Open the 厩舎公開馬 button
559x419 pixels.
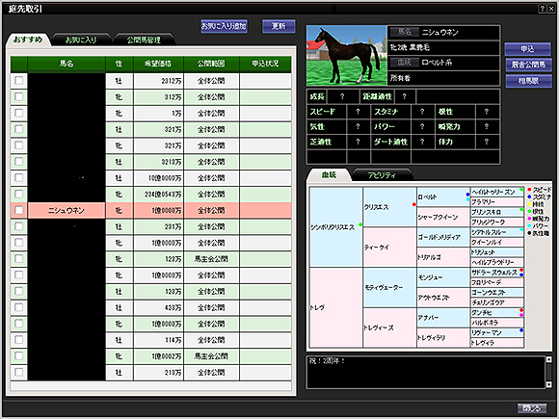(528, 65)
